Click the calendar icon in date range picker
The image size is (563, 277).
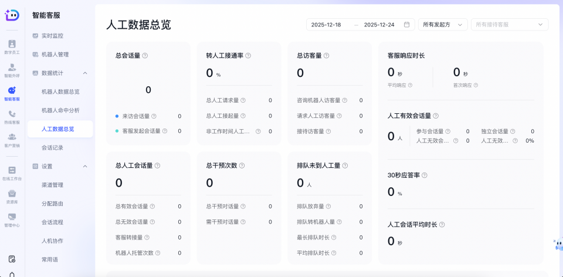click(406, 25)
